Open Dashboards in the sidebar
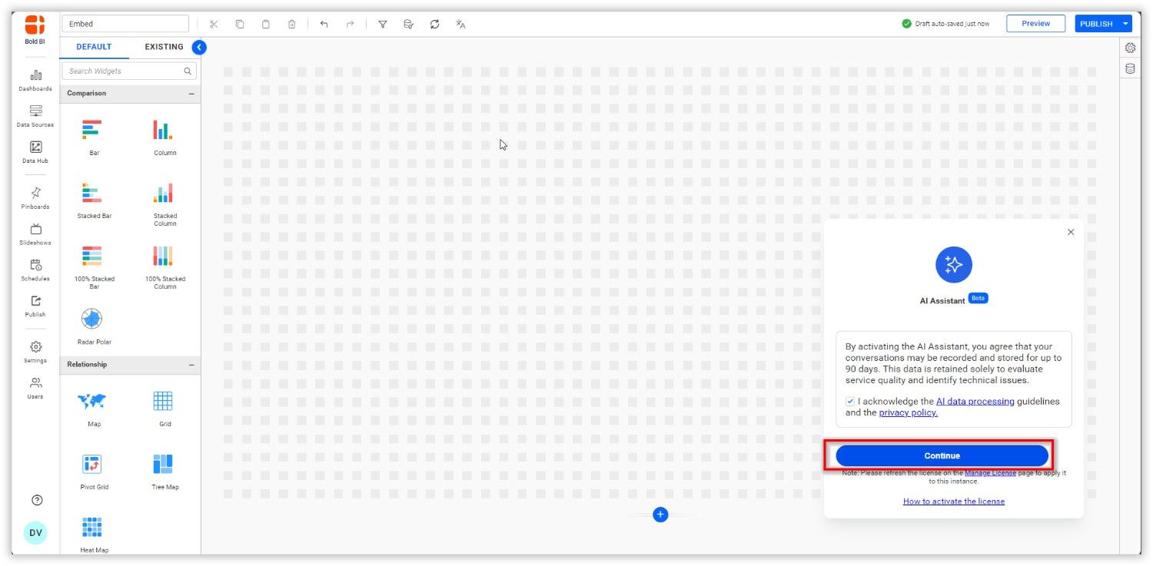This screenshot has width=1153, height=566. coord(35,81)
